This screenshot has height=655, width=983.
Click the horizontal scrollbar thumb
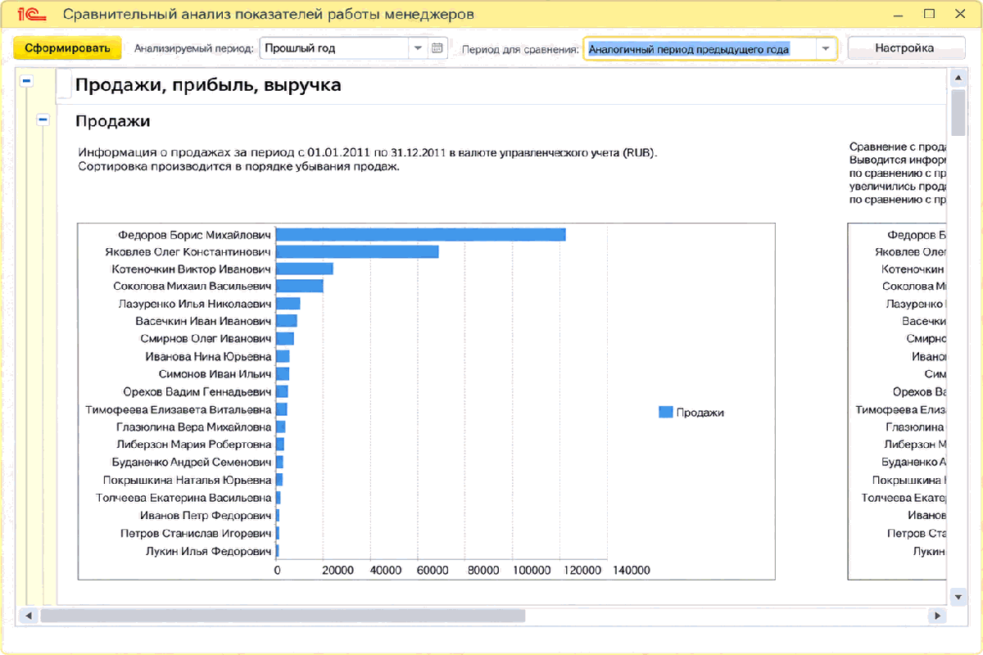click(283, 615)
